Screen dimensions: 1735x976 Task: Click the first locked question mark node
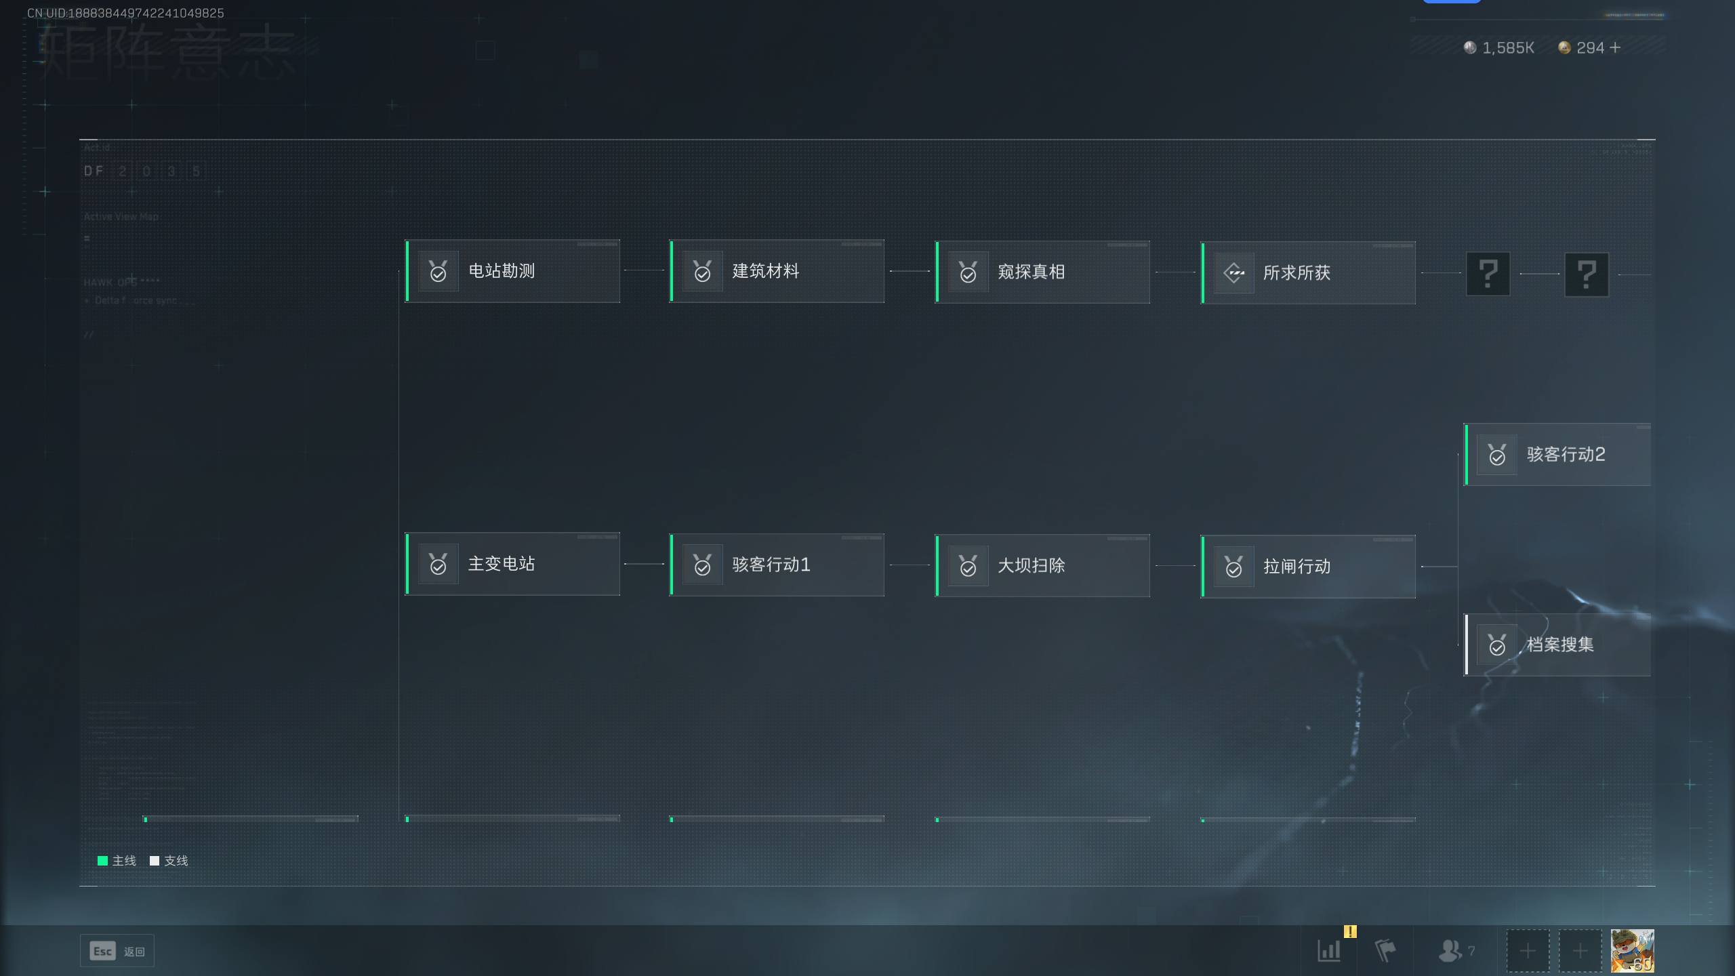[x=1488, y=274]
